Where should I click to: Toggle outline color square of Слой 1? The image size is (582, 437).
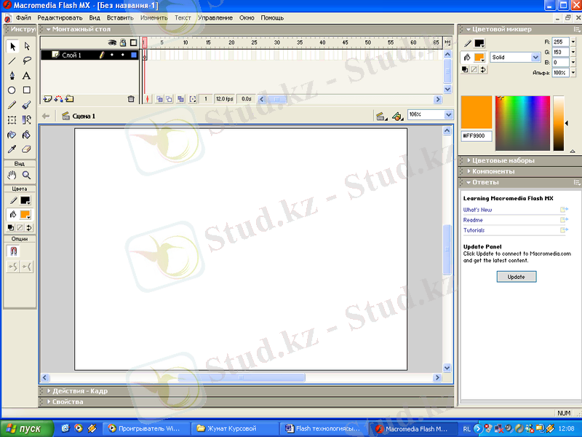click(134, 55)
